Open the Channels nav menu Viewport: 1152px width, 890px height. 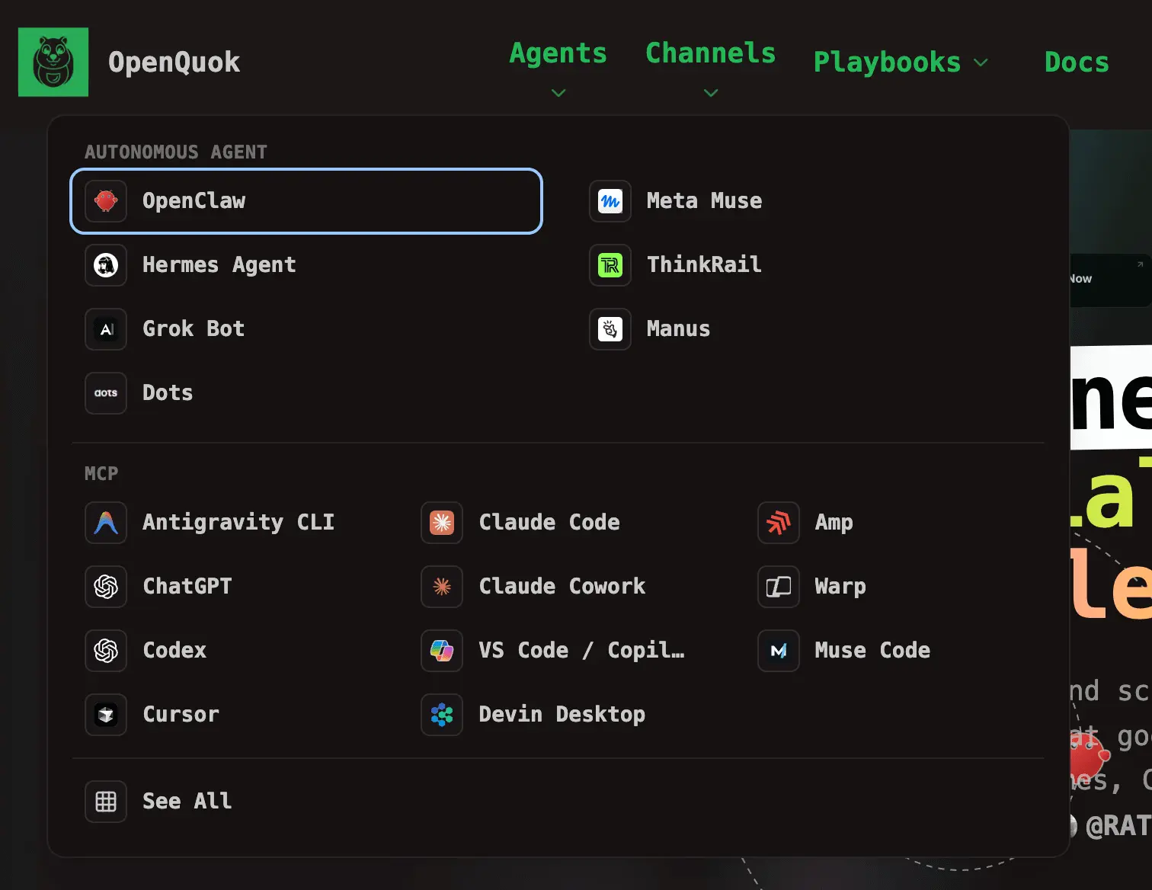(x=711, y=53)
